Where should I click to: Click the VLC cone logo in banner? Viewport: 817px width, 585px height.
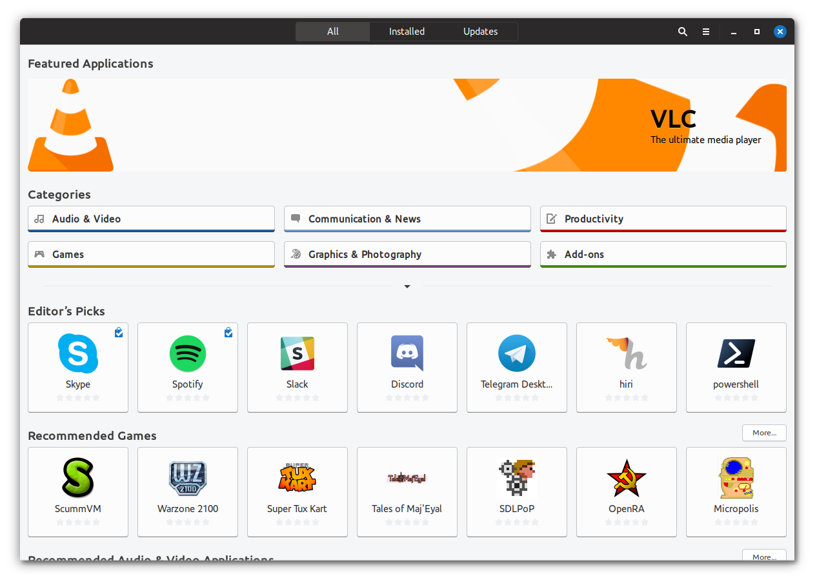pos(70,125)
